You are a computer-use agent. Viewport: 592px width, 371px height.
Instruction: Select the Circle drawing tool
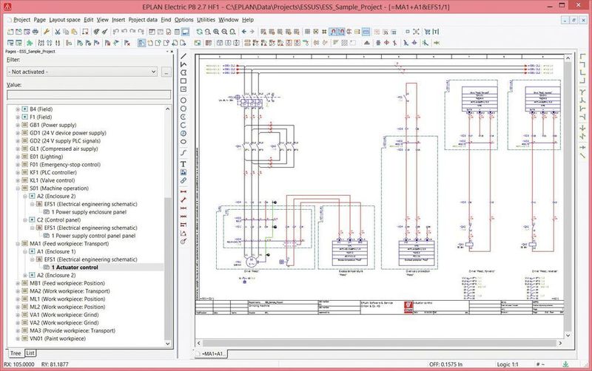[183, 101]
